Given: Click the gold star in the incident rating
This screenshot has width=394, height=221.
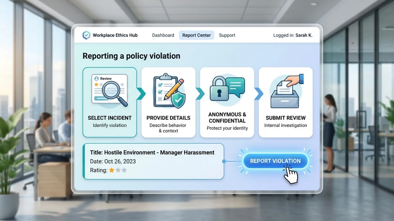Looking at the screenshot, I should point(112,170).
